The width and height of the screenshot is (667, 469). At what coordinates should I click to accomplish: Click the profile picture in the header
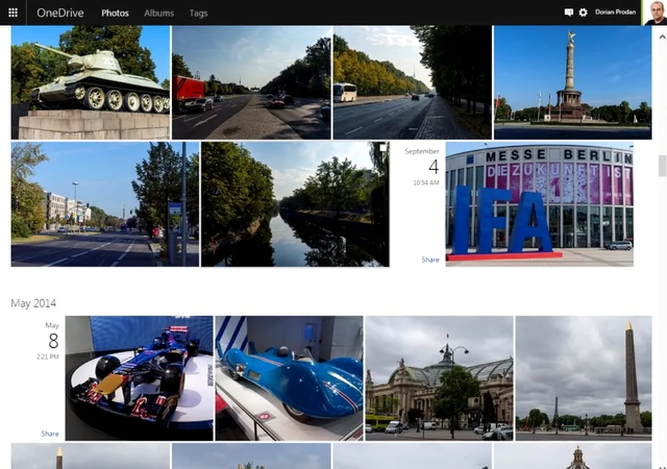[x=654, y=13]
